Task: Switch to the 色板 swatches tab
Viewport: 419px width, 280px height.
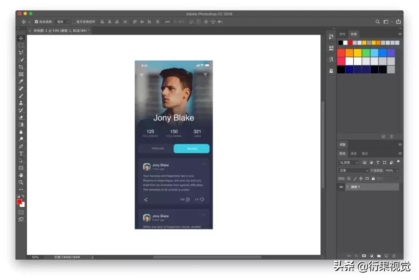Action: coord(354,34)
